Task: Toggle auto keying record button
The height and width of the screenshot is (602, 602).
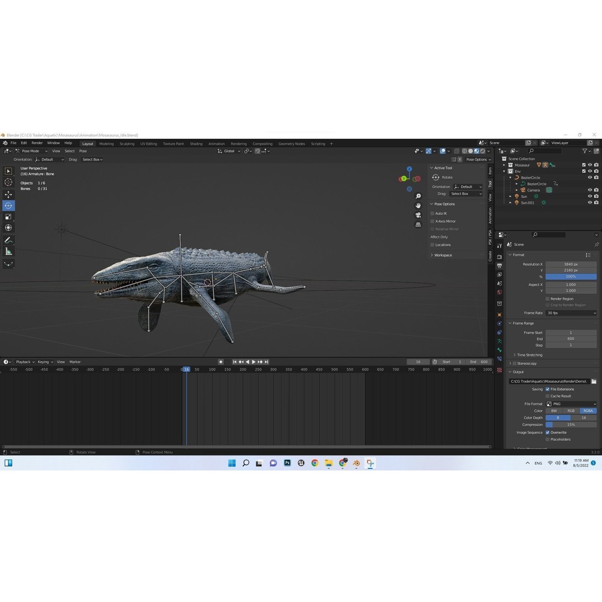Action: tap(220, 362)
